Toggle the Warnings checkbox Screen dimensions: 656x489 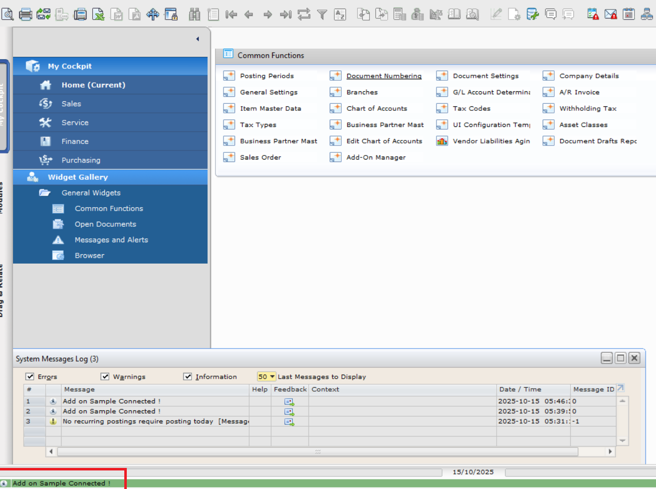coord(105,377)
